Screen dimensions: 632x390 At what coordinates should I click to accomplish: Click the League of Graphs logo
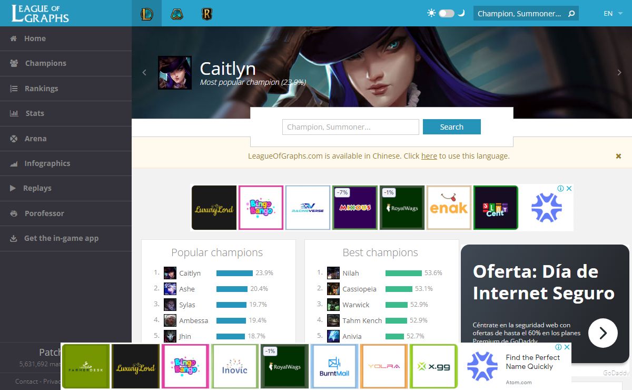click(x=40, y=13)
